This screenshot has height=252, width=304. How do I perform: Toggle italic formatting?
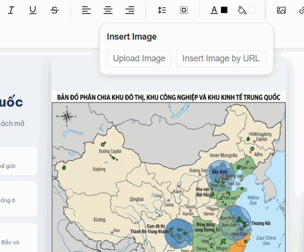11,10
